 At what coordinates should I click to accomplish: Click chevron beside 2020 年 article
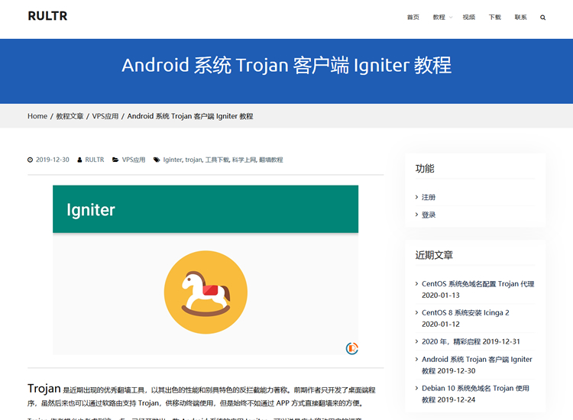(x=416, y=341)
